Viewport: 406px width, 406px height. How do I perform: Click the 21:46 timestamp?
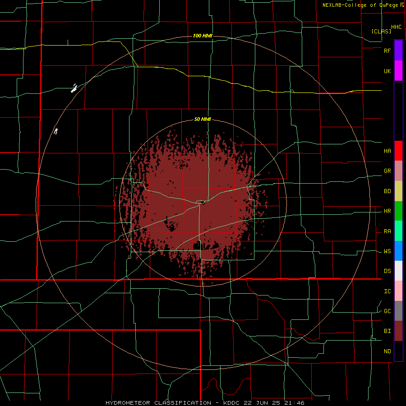(x=294, y=403)
